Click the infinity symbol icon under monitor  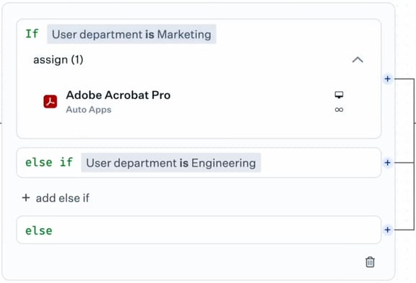pyautogui.click(x=339, y=110)
